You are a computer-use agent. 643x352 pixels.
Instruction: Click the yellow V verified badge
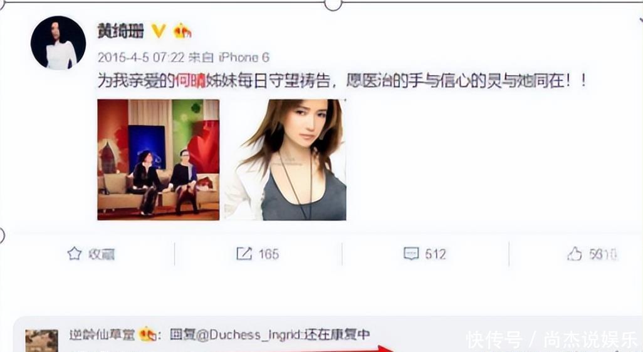point(159,31)
